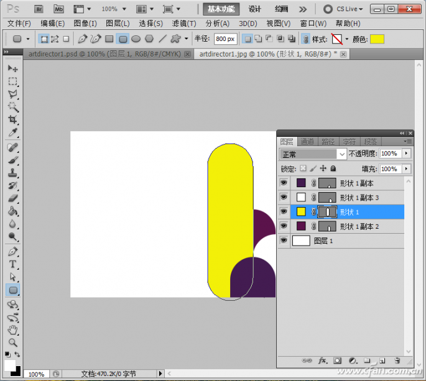Select the Rectangular Marquee tool
This screenshot has height=381, width=426.
tap(12, 81)
